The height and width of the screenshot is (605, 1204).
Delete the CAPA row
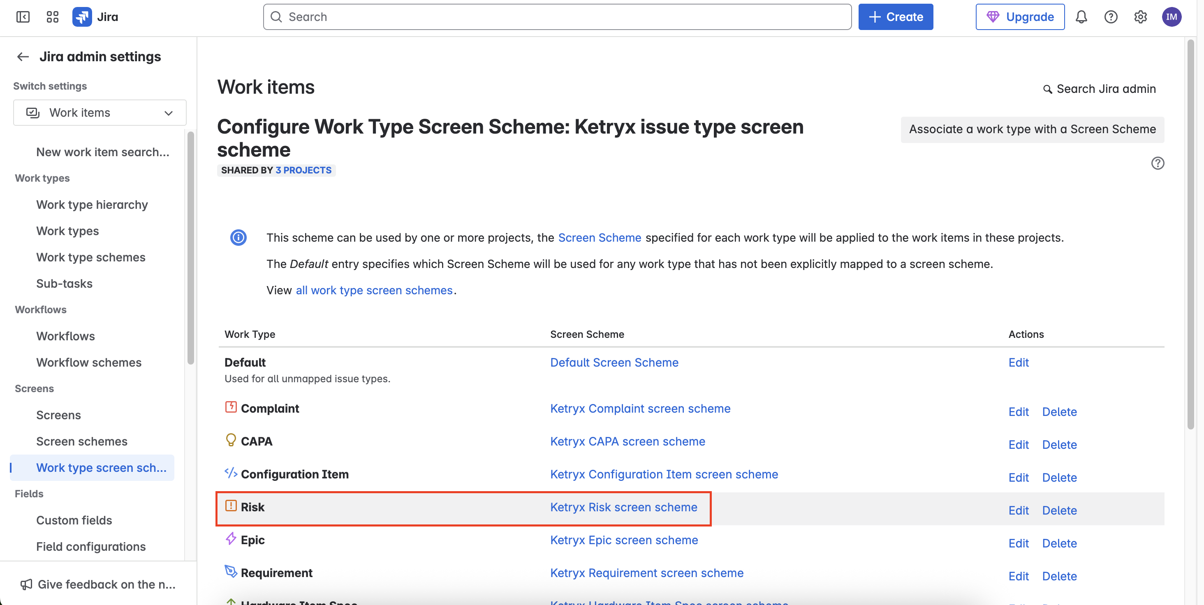(x=1059, y=444)
